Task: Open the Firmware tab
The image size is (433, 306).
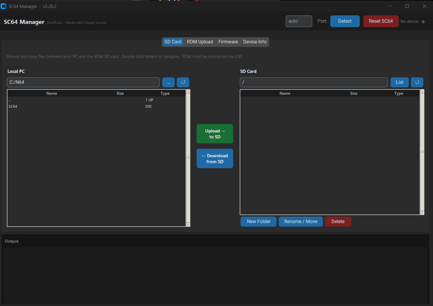Action: tap(228, 42)
